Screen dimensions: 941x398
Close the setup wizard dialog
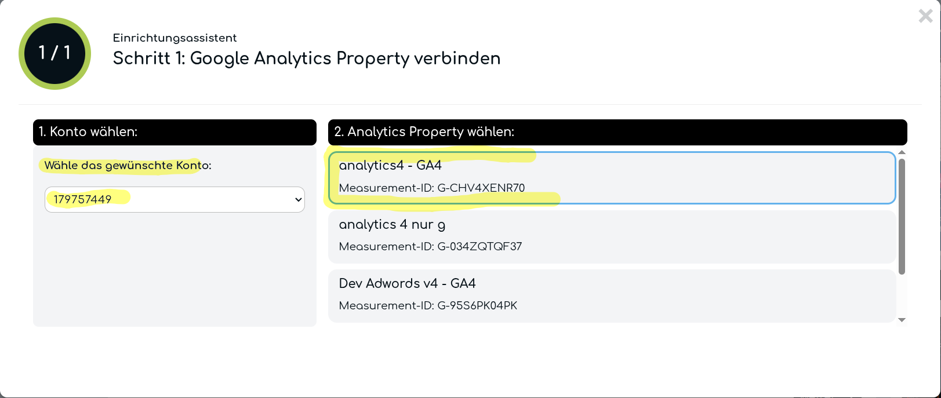coord(925,16)
